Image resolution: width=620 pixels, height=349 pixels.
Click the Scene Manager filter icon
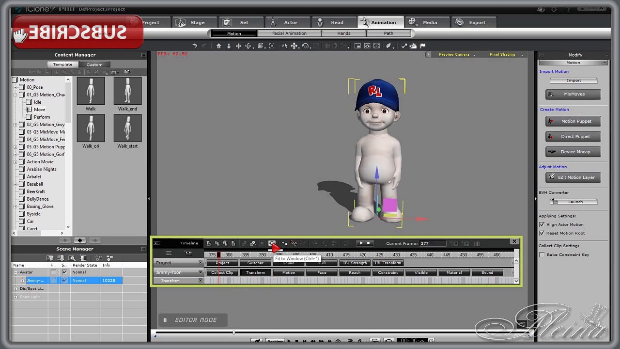(50, 258)
